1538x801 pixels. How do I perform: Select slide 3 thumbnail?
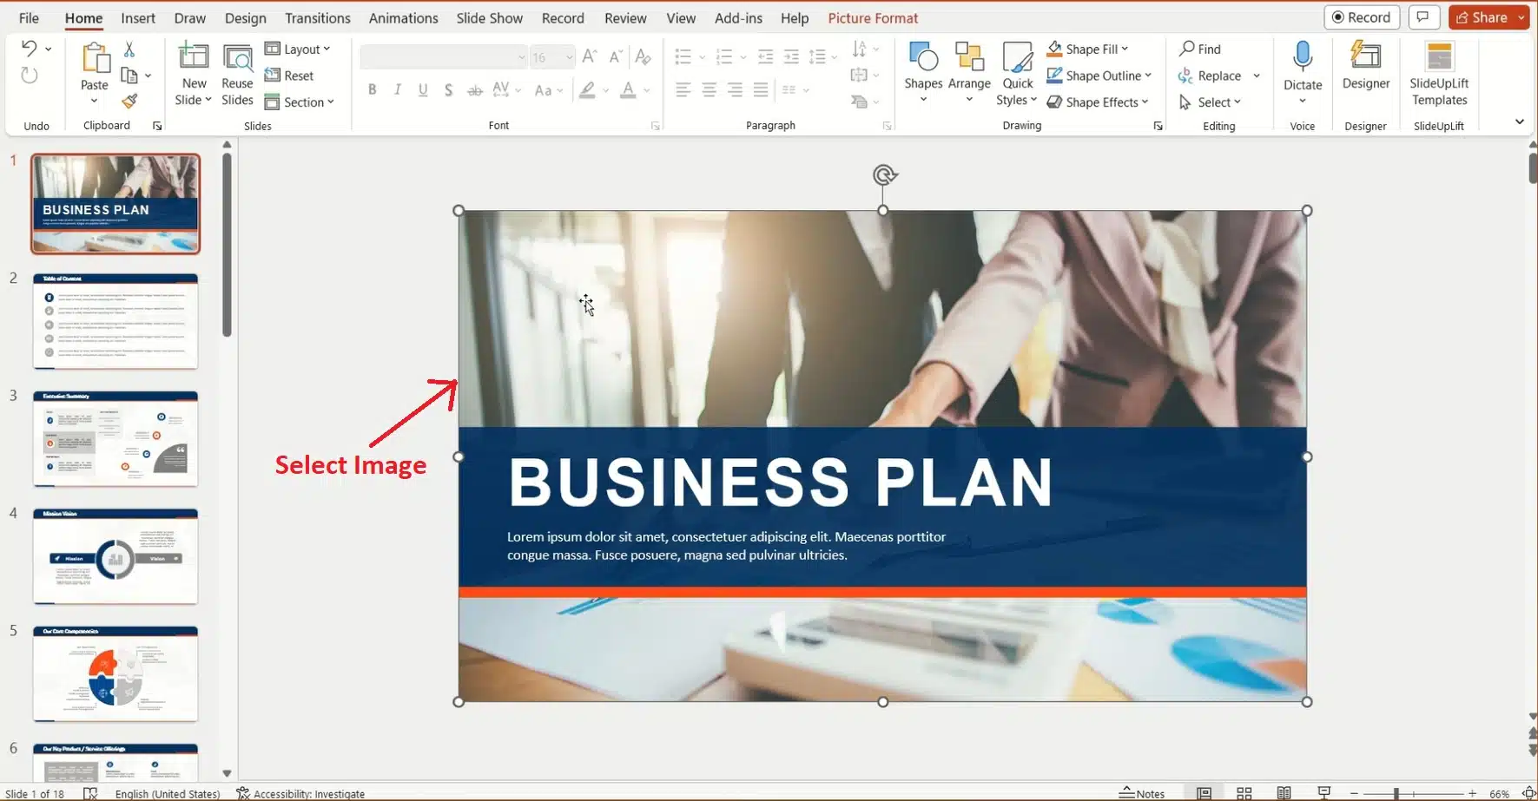coord(116,438)
